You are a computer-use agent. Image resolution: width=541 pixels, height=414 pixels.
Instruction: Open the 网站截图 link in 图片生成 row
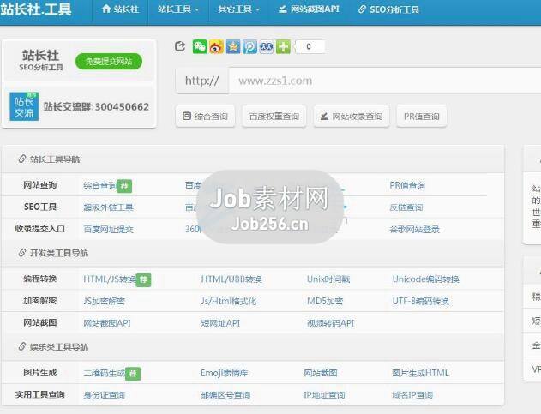tap(321, 373)
